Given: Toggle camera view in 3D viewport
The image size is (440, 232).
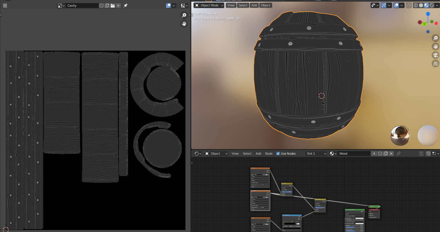Looking at the screenshot, I should click(x=435, y=55).
